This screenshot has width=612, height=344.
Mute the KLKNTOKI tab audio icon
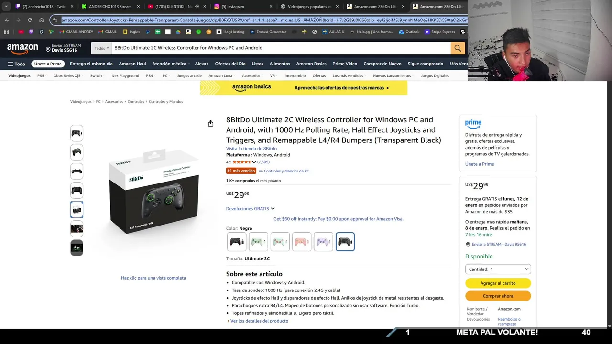(197, 7)
